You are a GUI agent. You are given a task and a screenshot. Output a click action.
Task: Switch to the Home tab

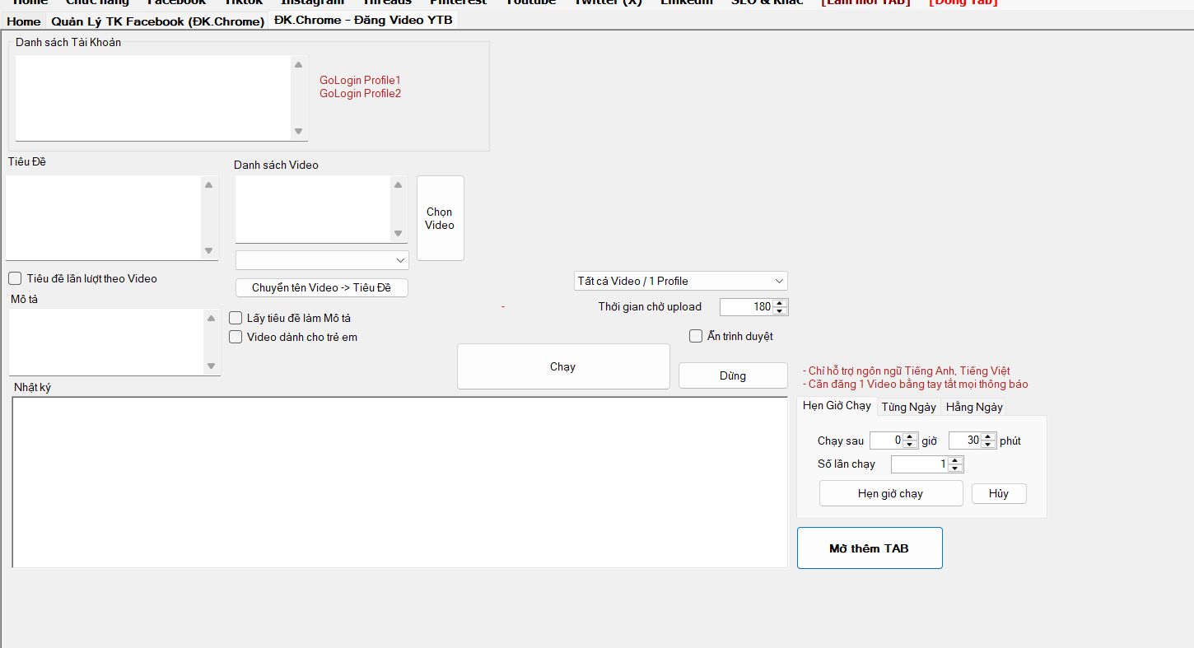(24, 21)
